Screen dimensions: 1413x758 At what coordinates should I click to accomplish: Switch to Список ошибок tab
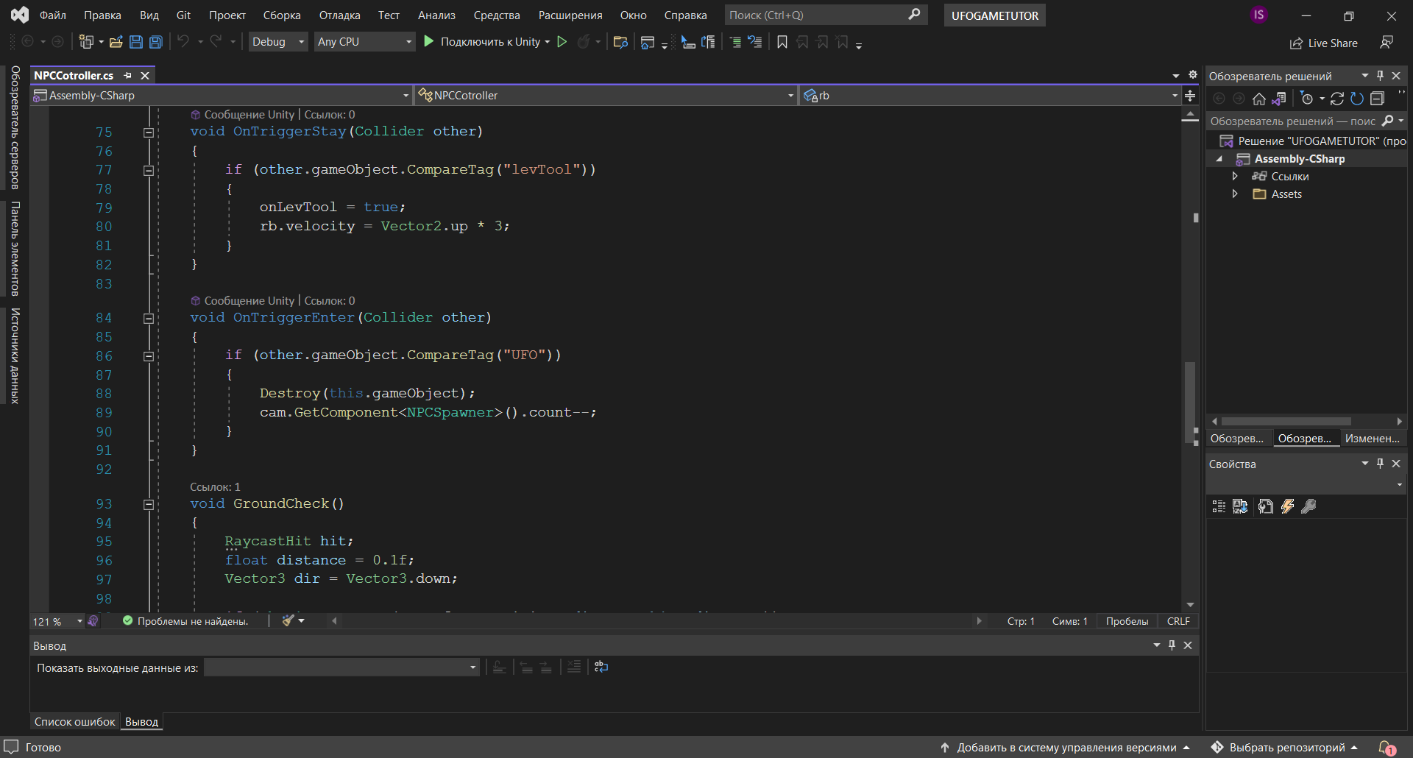pos(75,722)
